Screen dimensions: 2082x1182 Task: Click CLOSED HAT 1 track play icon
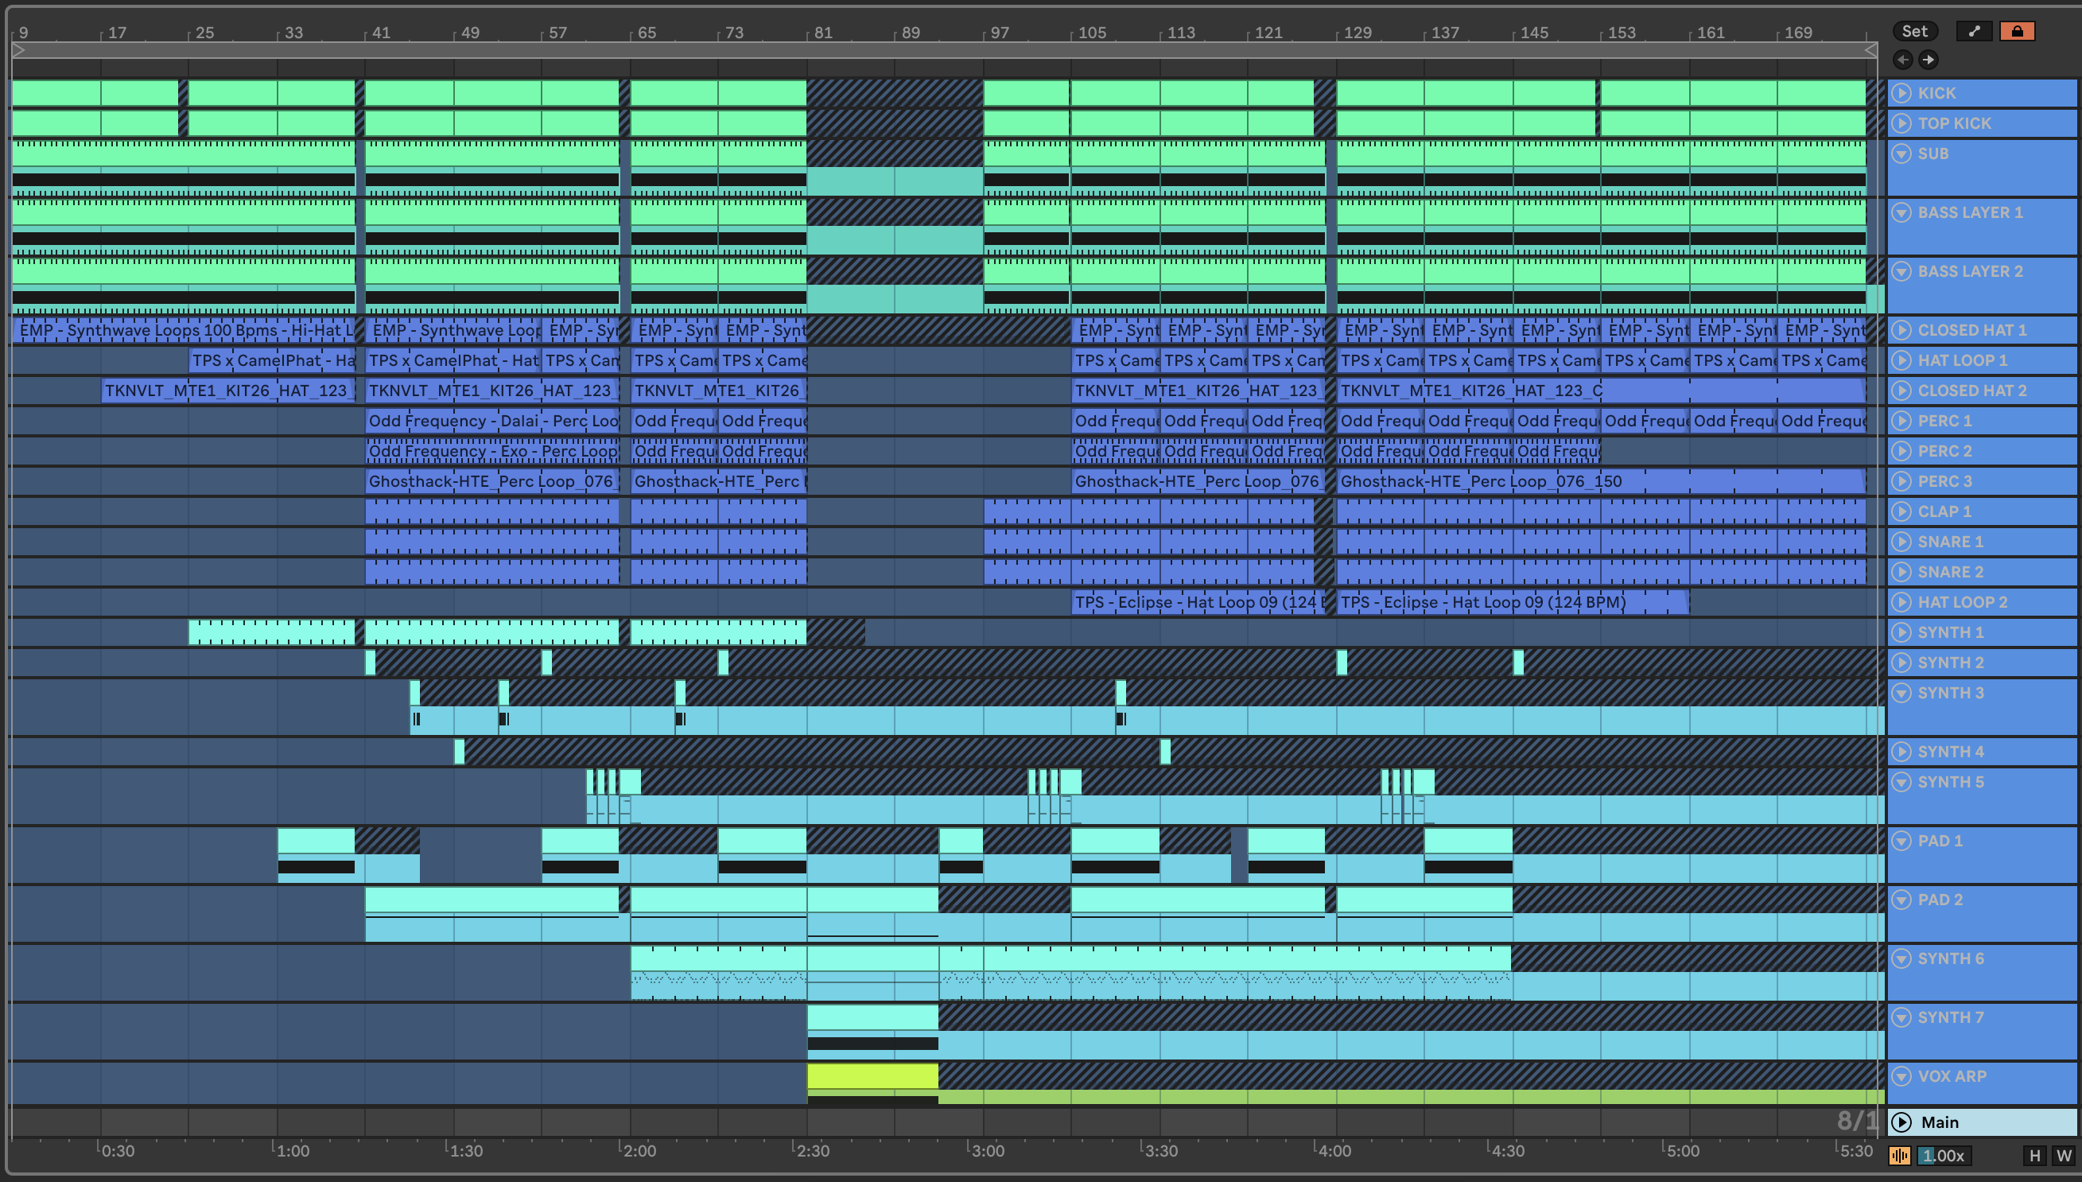[x=1901, y=329]
